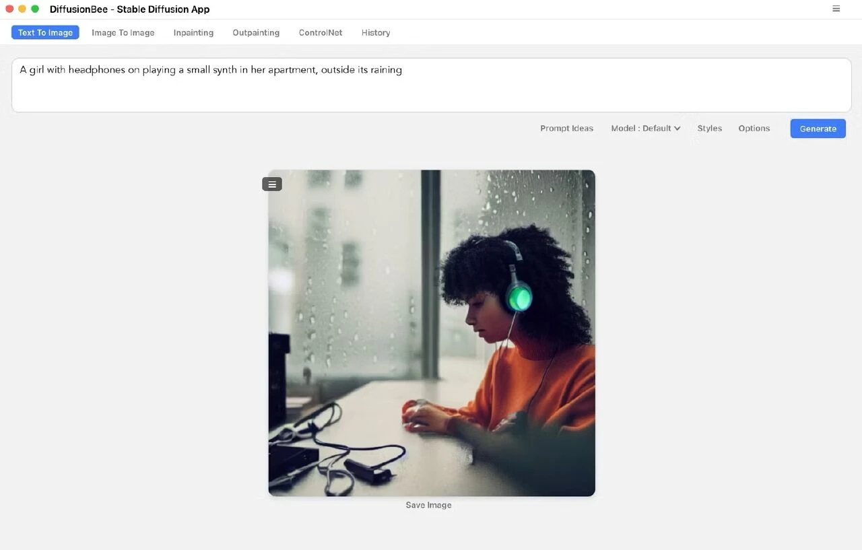Open the Inpainting tab

[193, 32]
